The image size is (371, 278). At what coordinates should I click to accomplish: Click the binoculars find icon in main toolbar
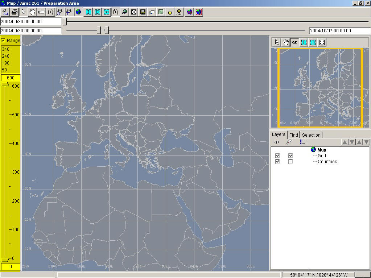pyautogui.click(x=124, y=12)
